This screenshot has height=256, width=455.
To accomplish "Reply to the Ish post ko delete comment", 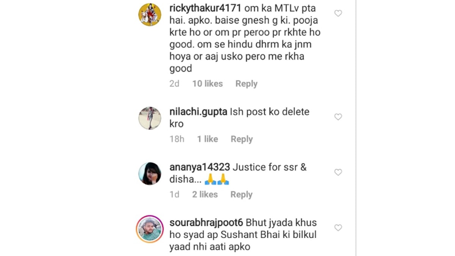I will point(242,139).
